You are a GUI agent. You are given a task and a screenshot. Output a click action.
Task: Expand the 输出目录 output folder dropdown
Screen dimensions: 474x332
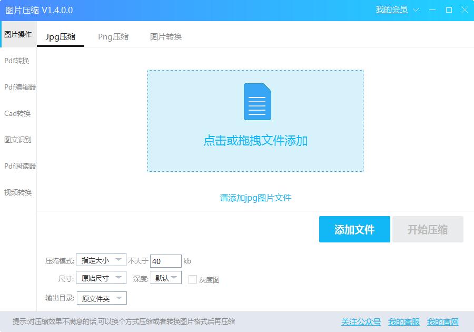[x=101, y=298]
